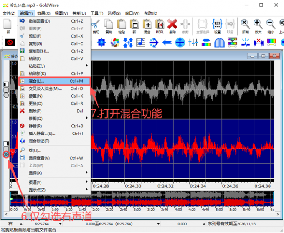Open the 文件(Z) menu
This screenshot has width=284, height=233.
point(9,13)
